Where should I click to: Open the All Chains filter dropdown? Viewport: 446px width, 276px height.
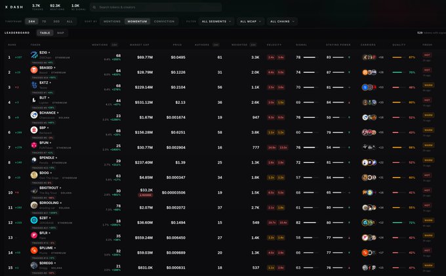(282, 22)
